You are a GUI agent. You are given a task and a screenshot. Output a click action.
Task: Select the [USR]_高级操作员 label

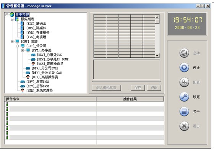click(45, 77)
